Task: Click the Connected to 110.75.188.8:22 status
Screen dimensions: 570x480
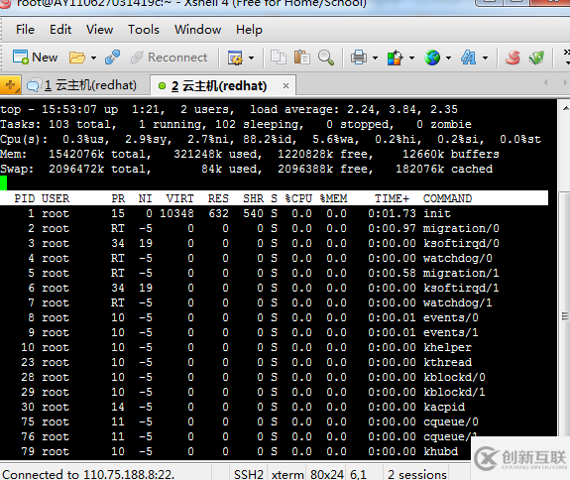Action: coord(88,474)
